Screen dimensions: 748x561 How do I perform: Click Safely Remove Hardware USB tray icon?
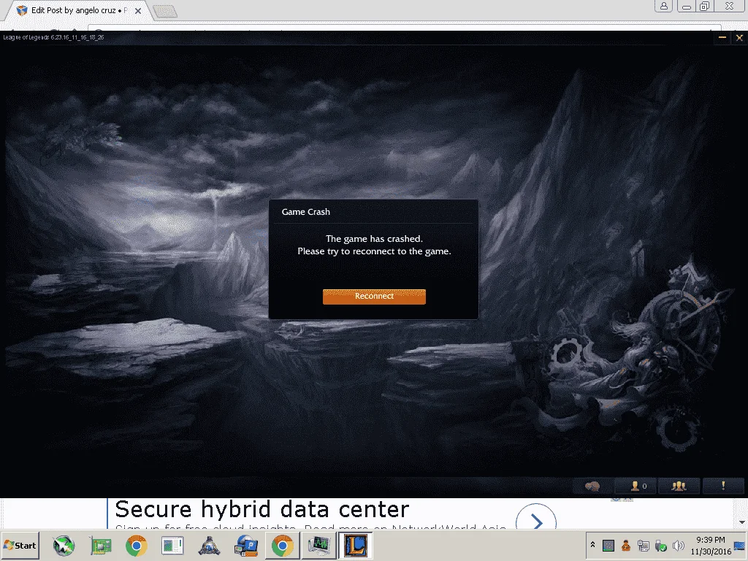pyautogui.click(x=660, y=545)
